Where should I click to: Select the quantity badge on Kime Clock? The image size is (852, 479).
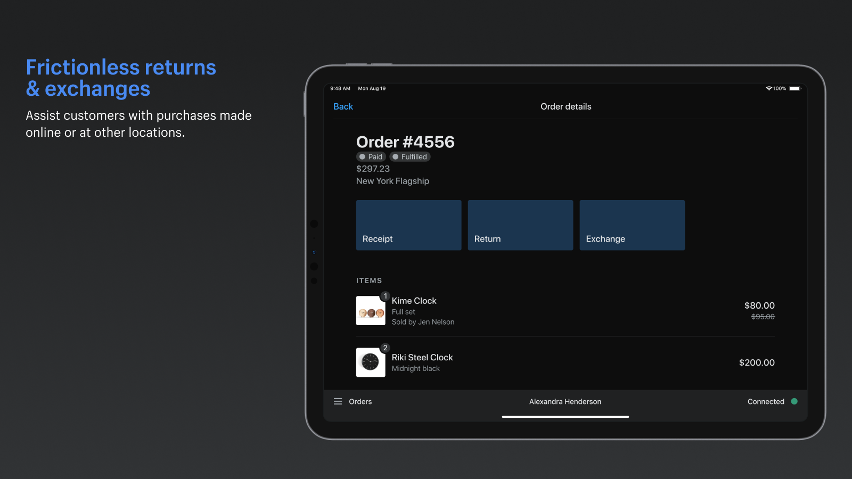[385, 296]
